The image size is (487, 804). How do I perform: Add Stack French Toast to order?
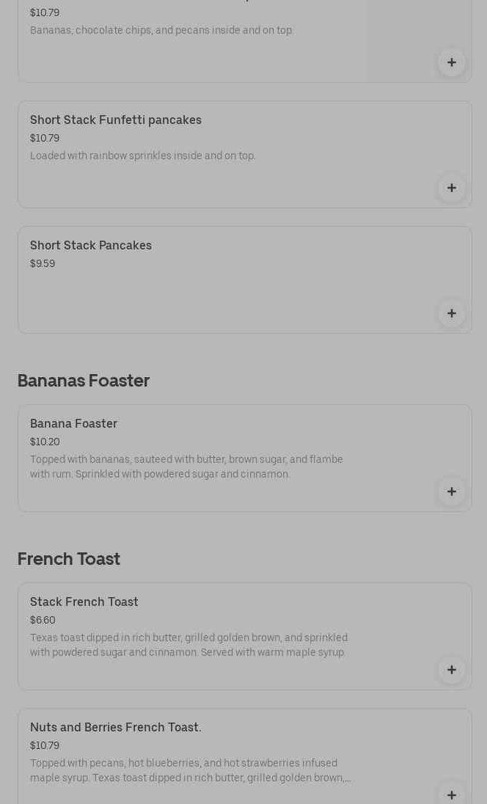(451, 670)
